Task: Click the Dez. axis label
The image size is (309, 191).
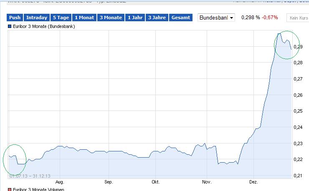Action: tap(253, 182)
